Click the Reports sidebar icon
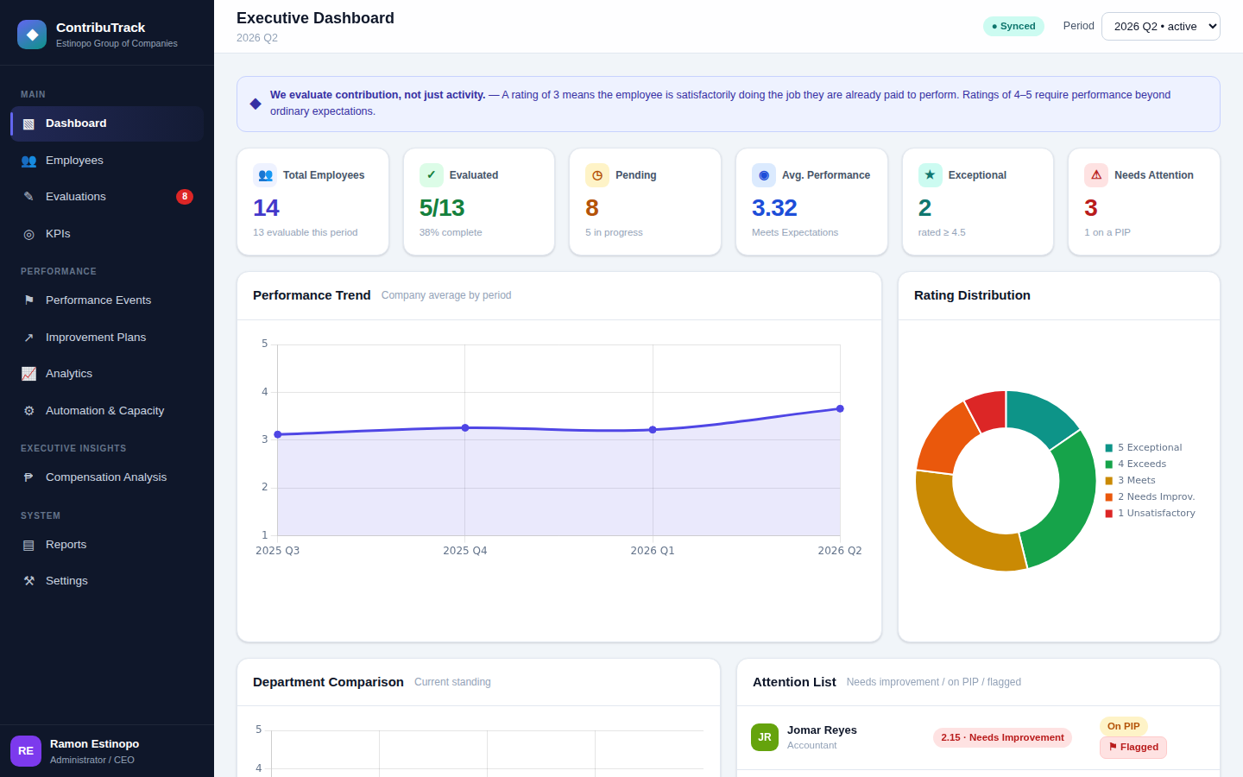 (x=28, y=545)
